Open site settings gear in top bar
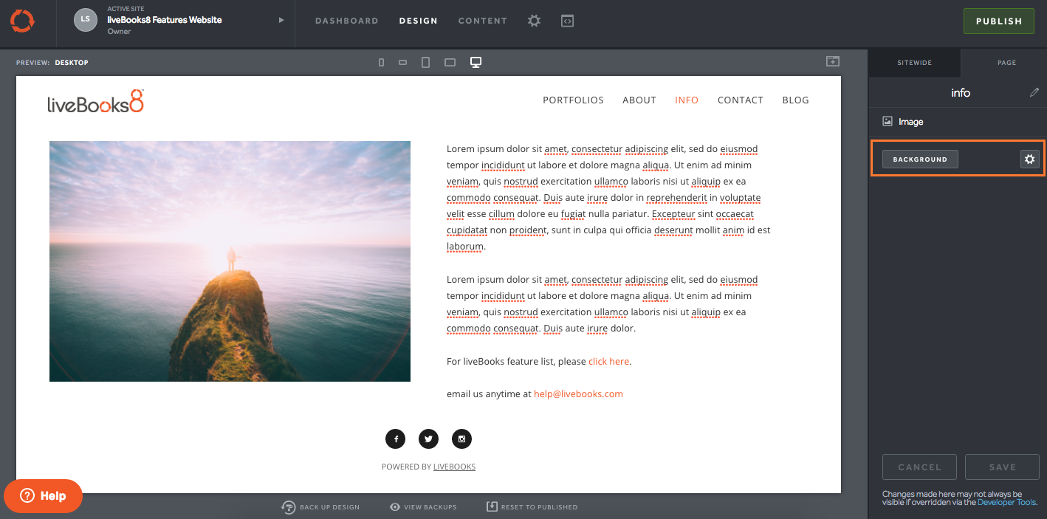The width and height of the screenshot is (1047, 519). [534, 21]
